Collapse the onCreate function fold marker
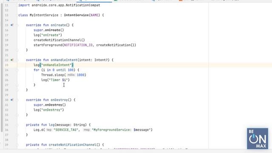272x153 pixels. (x=17, y=25)
